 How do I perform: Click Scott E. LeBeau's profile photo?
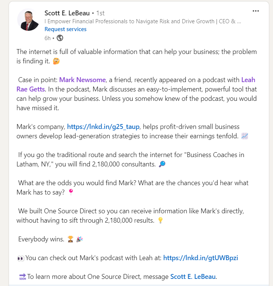click(x=28, y=20)
